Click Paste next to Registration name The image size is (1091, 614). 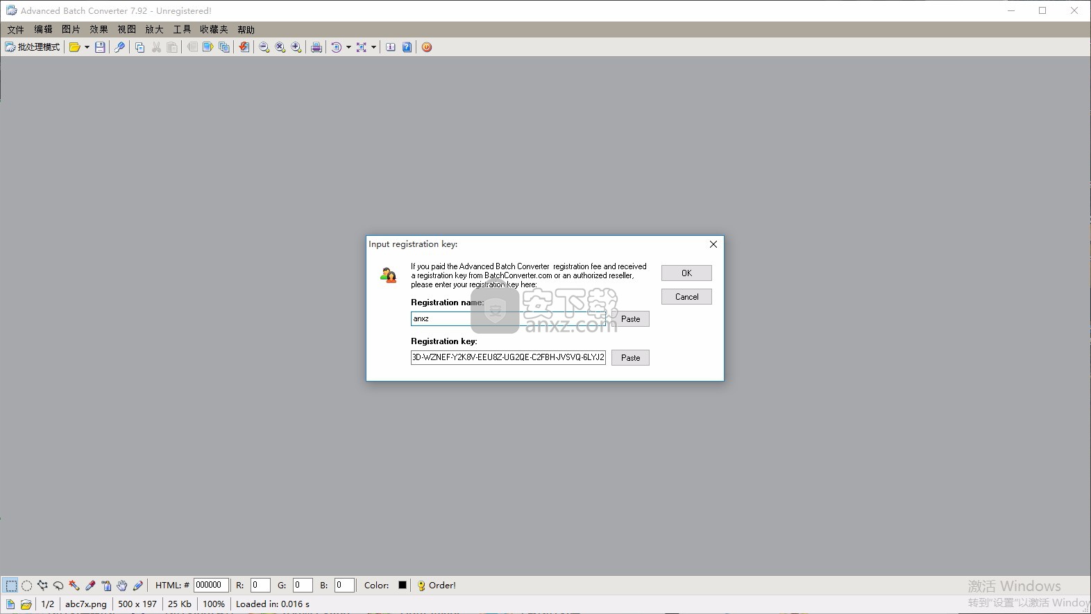click(x=630, y=319)
